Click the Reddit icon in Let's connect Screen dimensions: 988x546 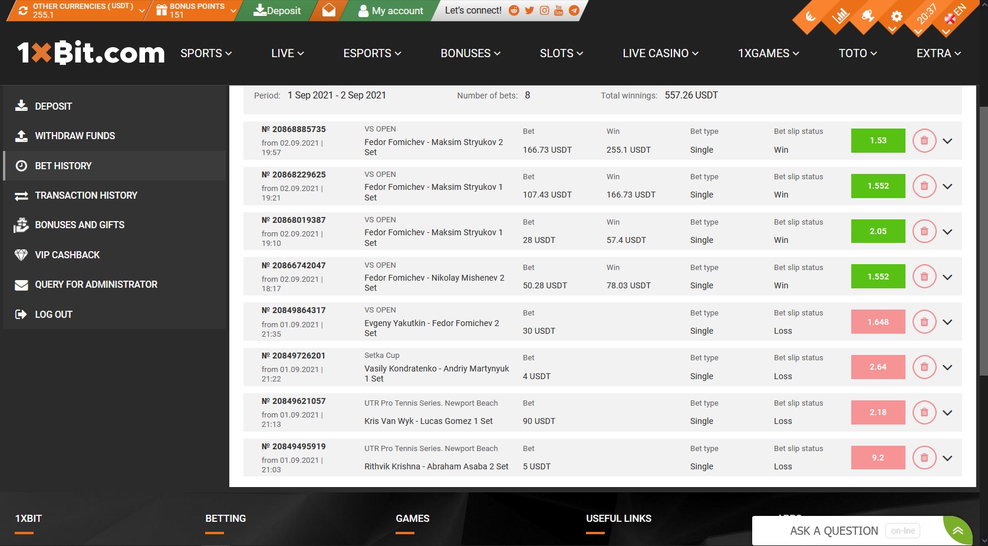(513, 11)
